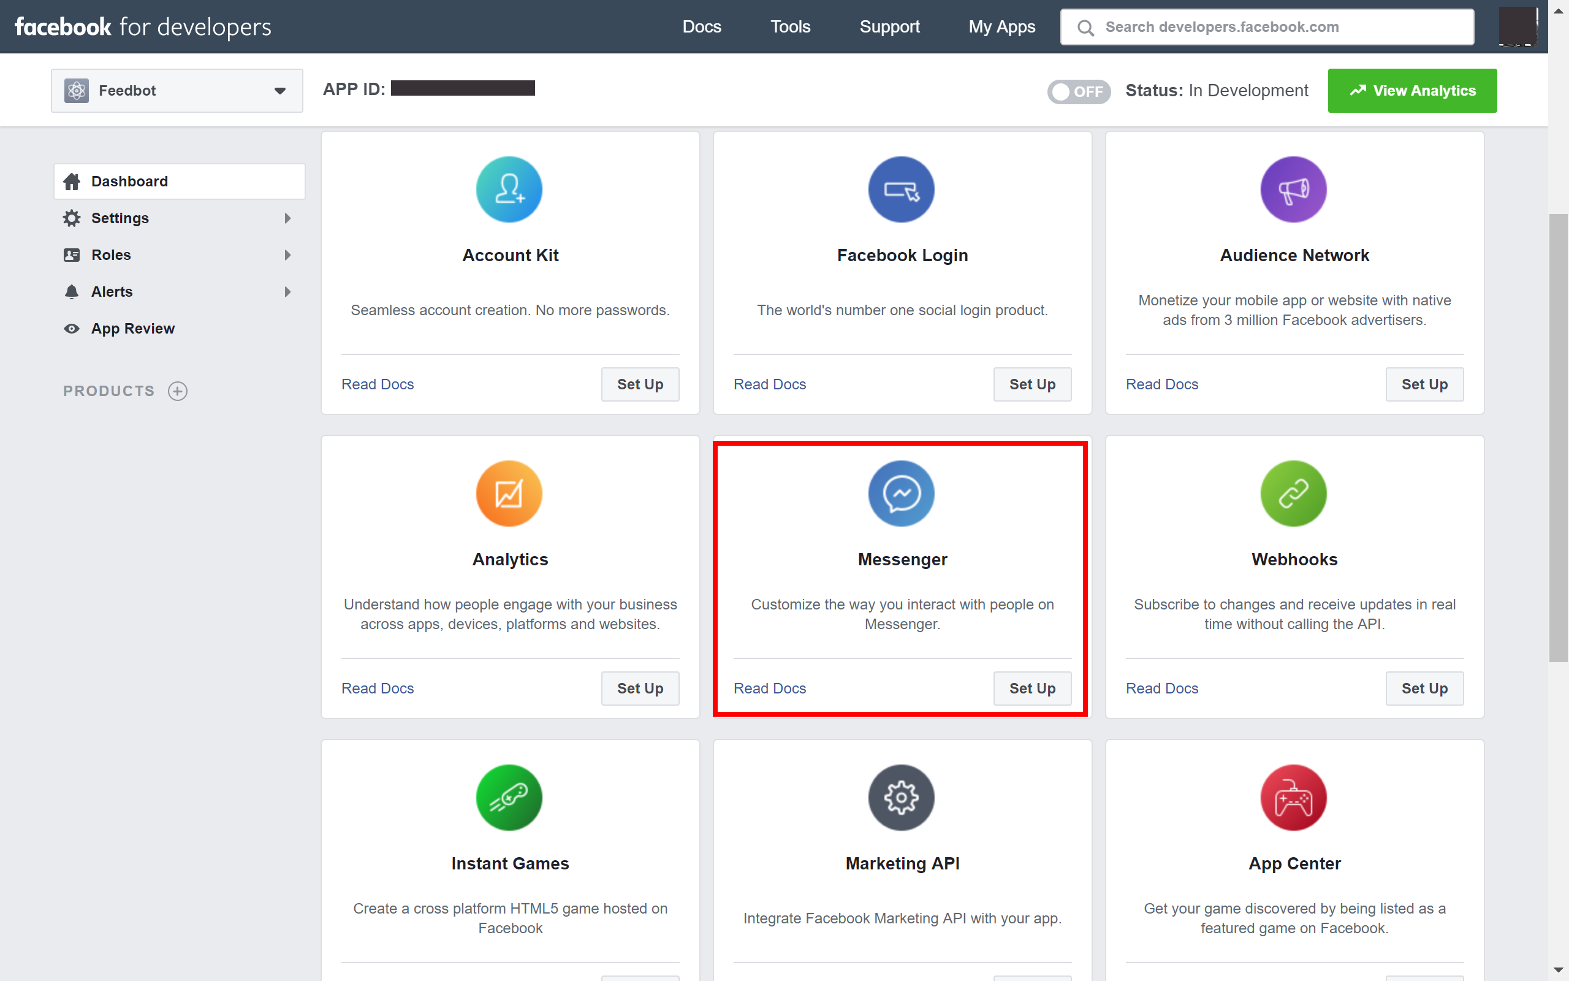The height and width of the screenshot is (981, 1569).
Task: Click the Messenger card title
Action: [903, 559]
